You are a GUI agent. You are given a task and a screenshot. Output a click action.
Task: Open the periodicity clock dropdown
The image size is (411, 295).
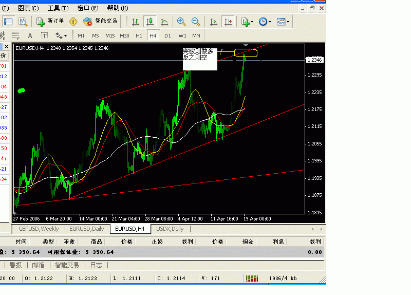pyautogui.click(x=265, y=22)
